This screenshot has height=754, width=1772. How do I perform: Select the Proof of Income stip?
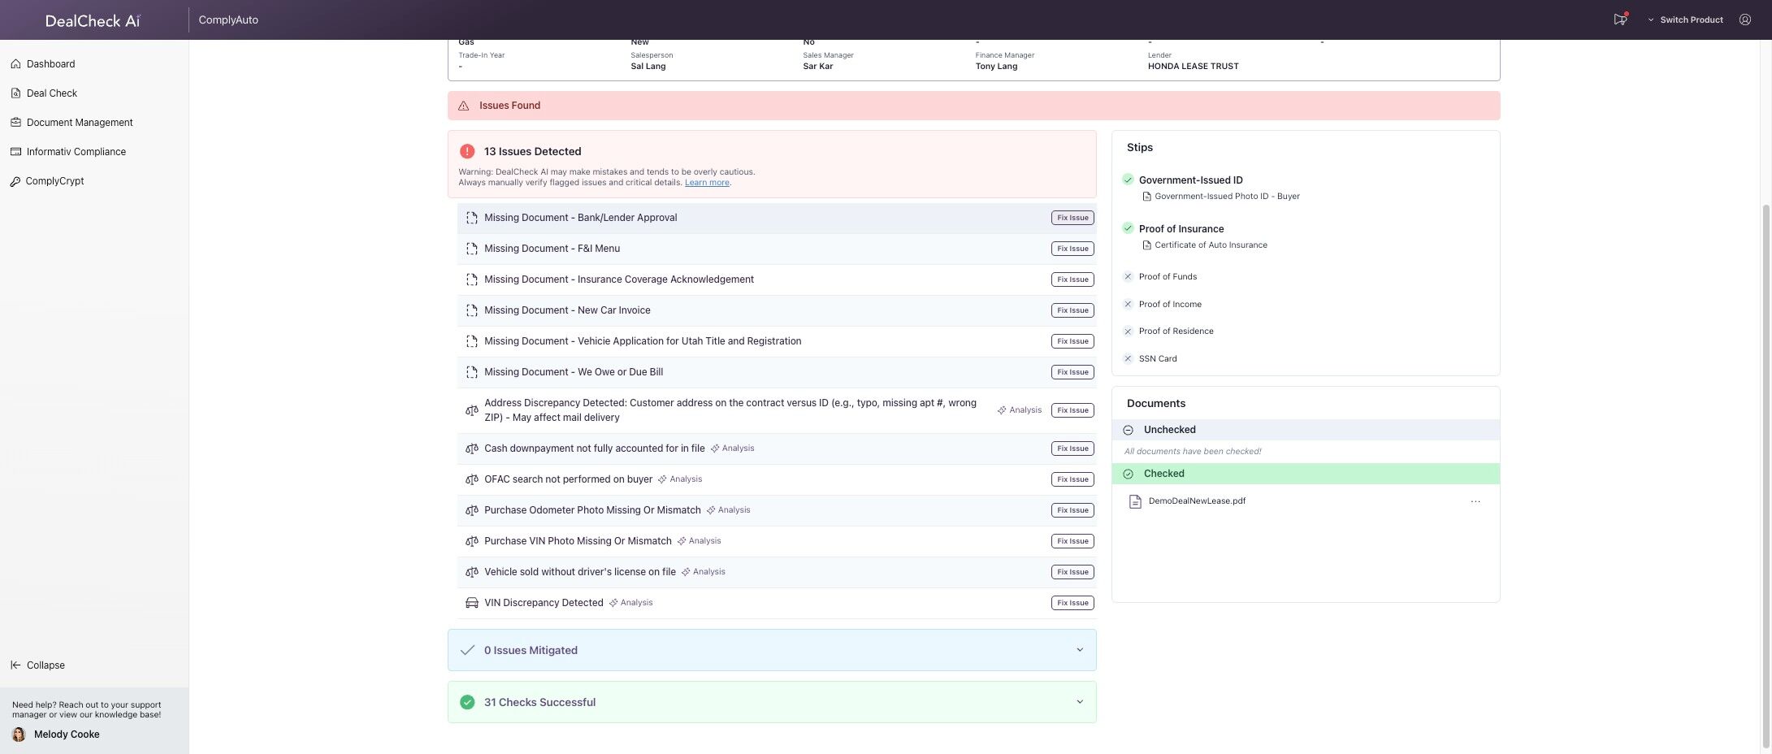point(1170,305)
